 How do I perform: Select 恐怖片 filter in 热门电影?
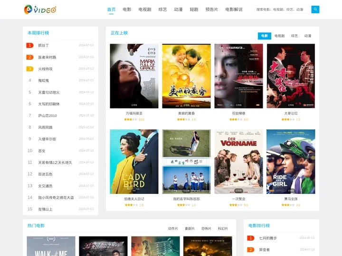206,229
